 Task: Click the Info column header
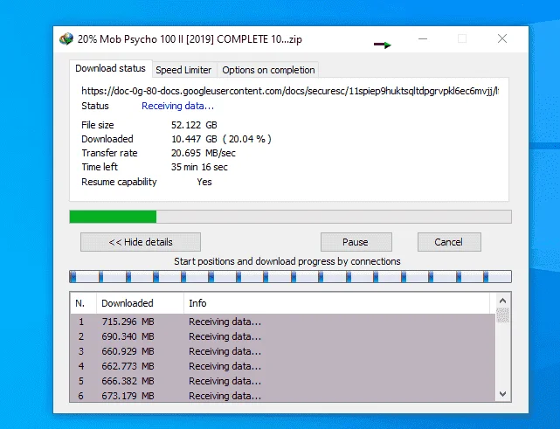(336, 303)
